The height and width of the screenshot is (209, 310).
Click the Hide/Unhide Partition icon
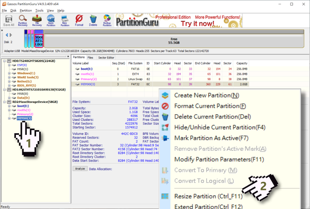click(x=165, y=128)
